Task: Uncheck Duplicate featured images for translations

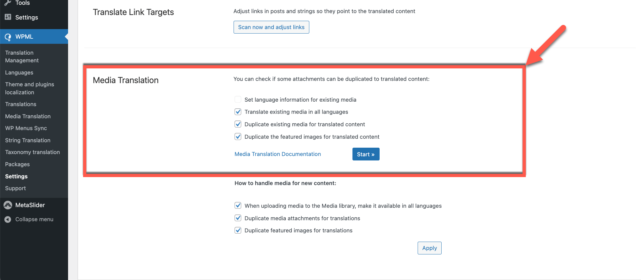Action: [x=238, y=230]
